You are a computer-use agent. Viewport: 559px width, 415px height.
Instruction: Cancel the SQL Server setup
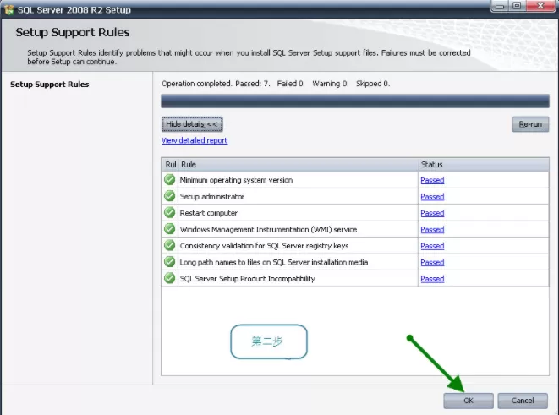tap(523, 401)
